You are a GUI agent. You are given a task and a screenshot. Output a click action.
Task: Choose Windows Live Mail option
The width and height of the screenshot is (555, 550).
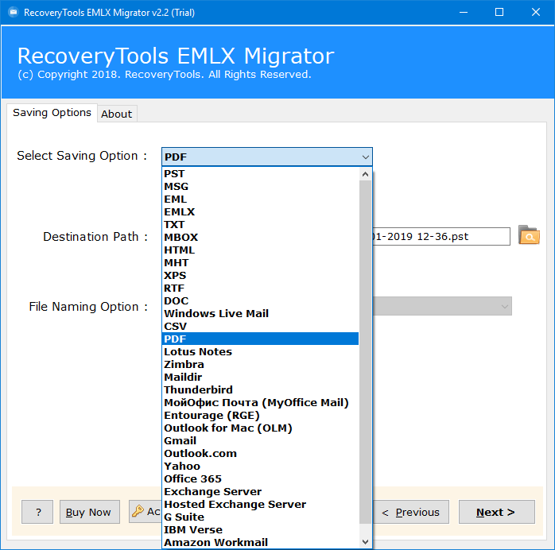coord(260,314)
